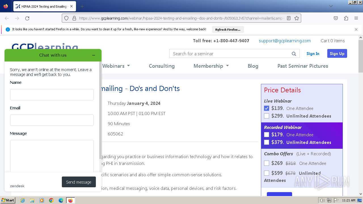
Task: Open Past Seminar Pictures page
Action: click(303, 66)
